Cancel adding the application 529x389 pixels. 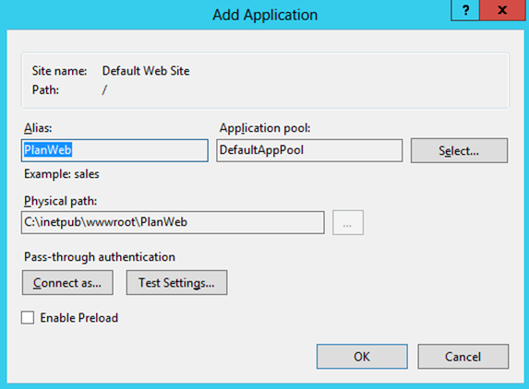tap(463, 357)
